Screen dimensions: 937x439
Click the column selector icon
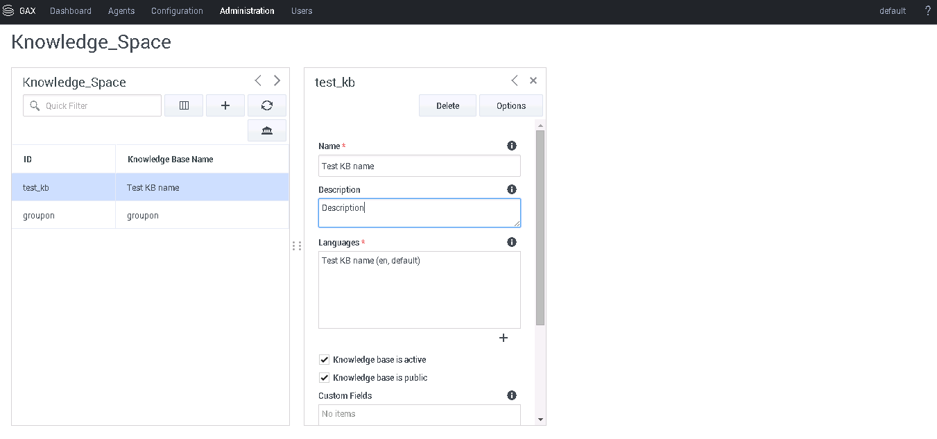click(x=184, y=105)
